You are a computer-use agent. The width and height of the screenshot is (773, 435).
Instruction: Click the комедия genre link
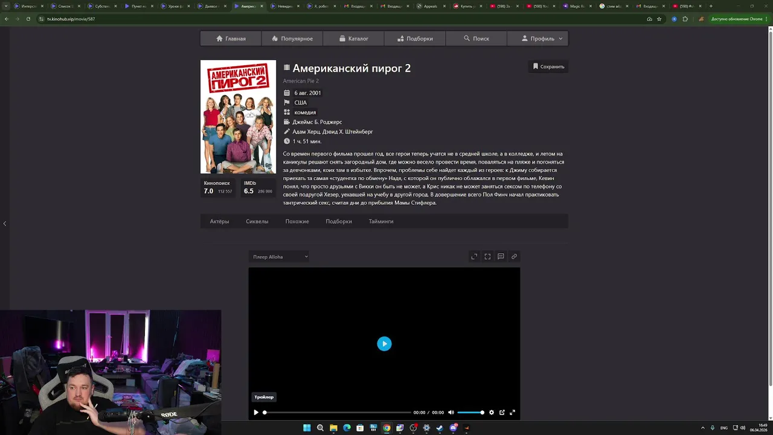pyautogui.click(x=305, y=112)
